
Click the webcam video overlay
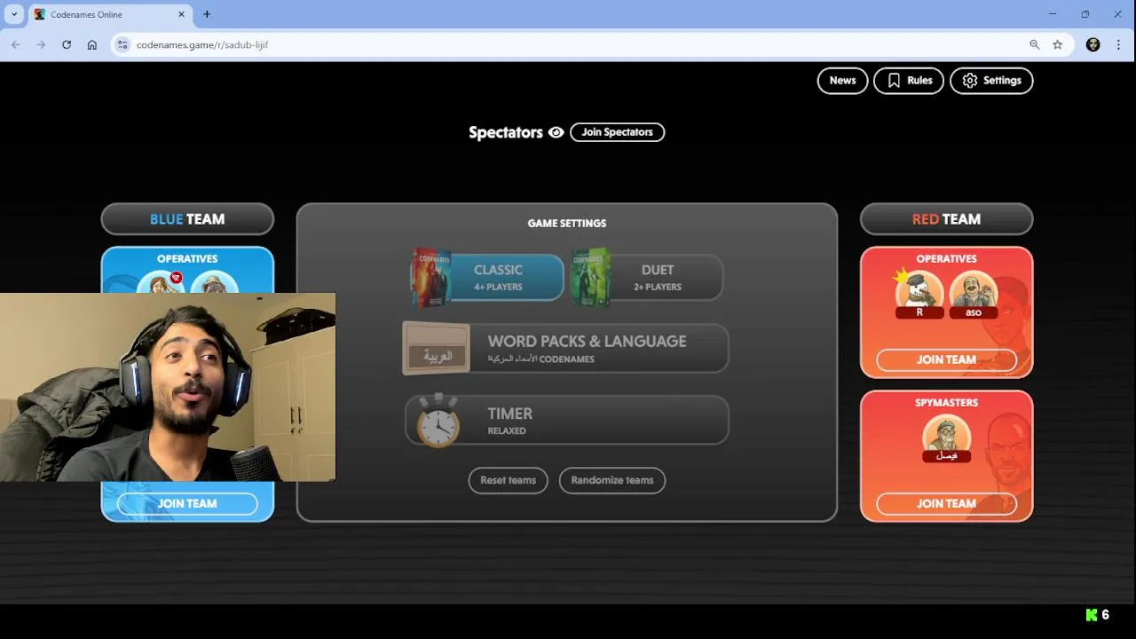(x=168, y=387)
